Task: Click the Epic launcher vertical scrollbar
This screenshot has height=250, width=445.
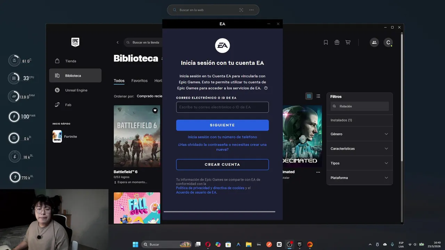Action: tap(402, 97)
